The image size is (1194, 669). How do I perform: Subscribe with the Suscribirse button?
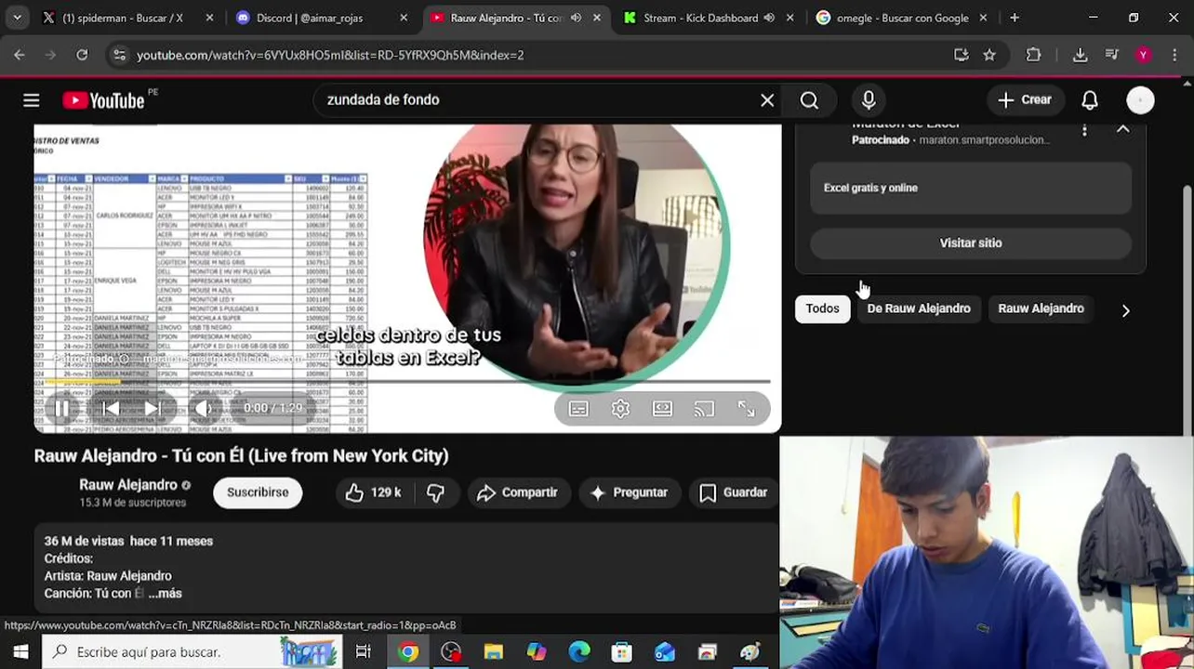tap(258, 492)
